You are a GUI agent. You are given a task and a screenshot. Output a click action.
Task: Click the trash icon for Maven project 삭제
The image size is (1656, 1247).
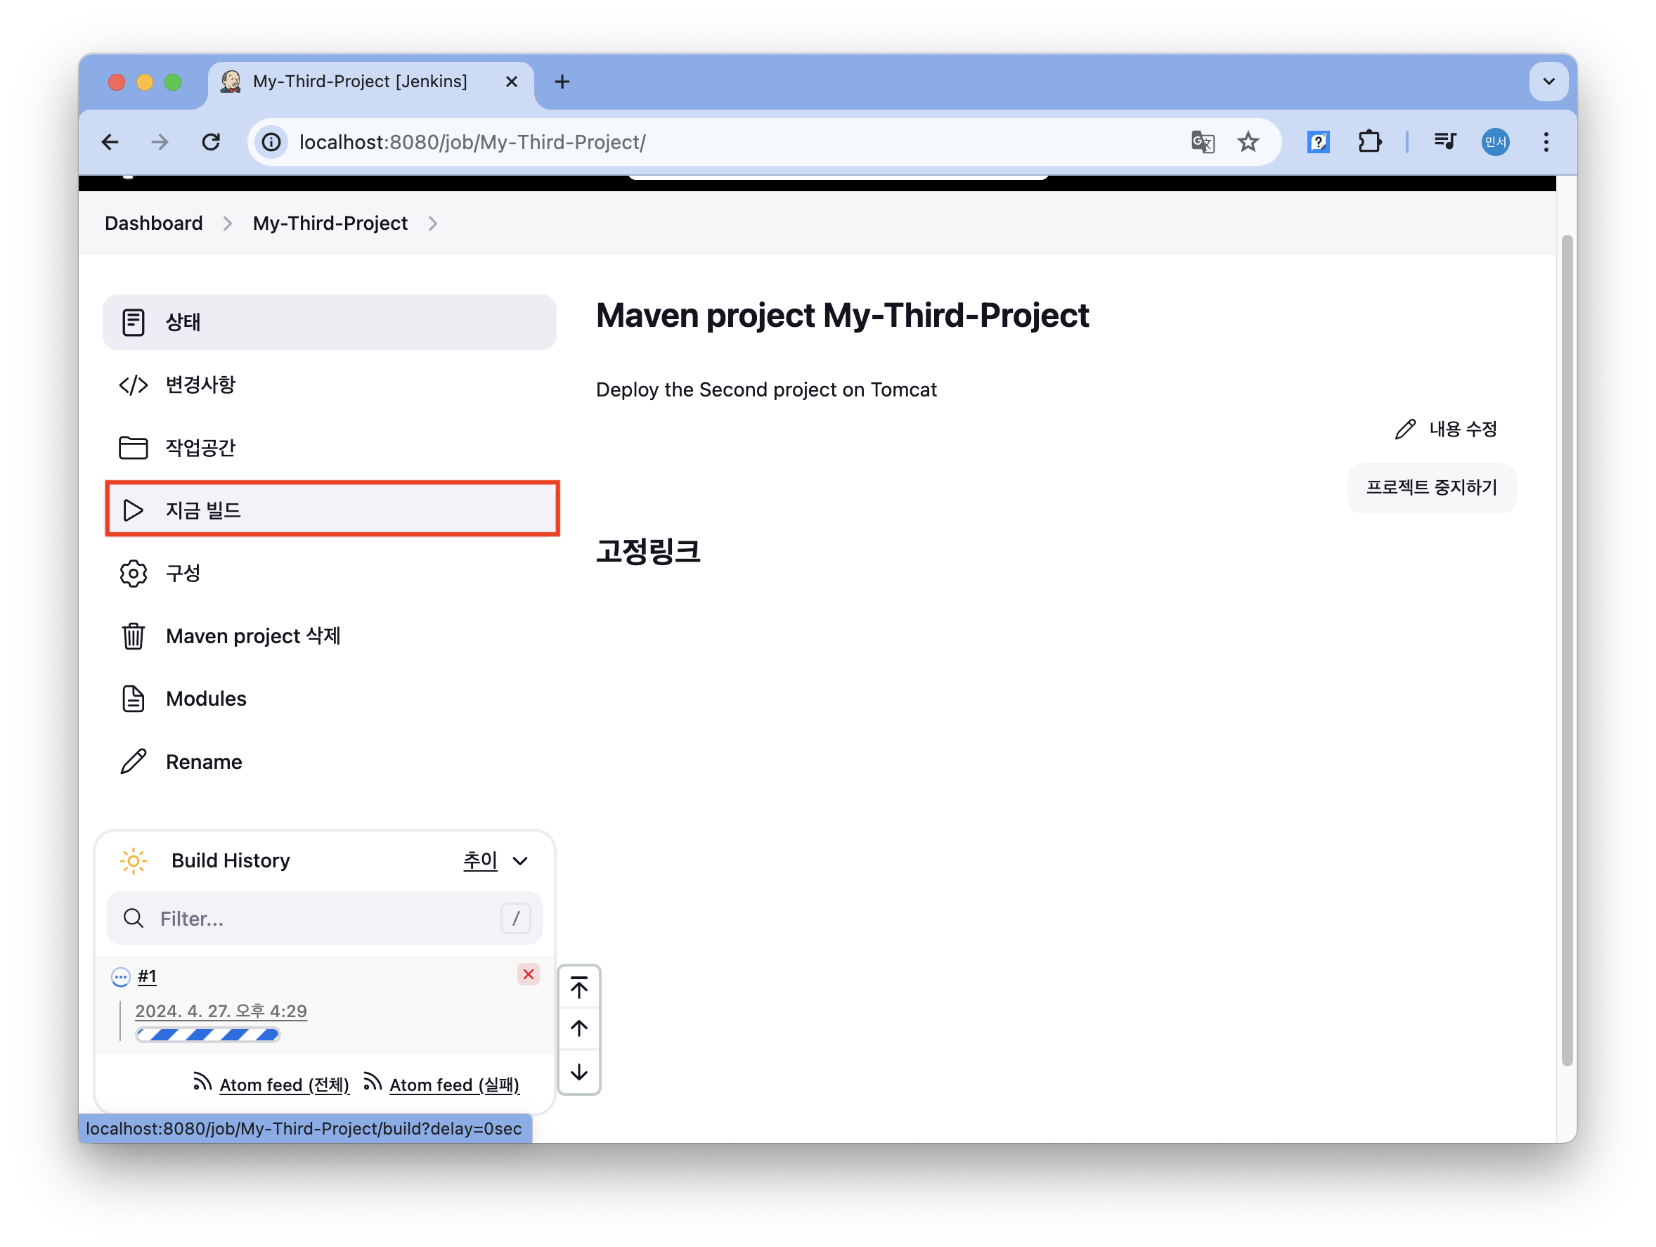134,636
